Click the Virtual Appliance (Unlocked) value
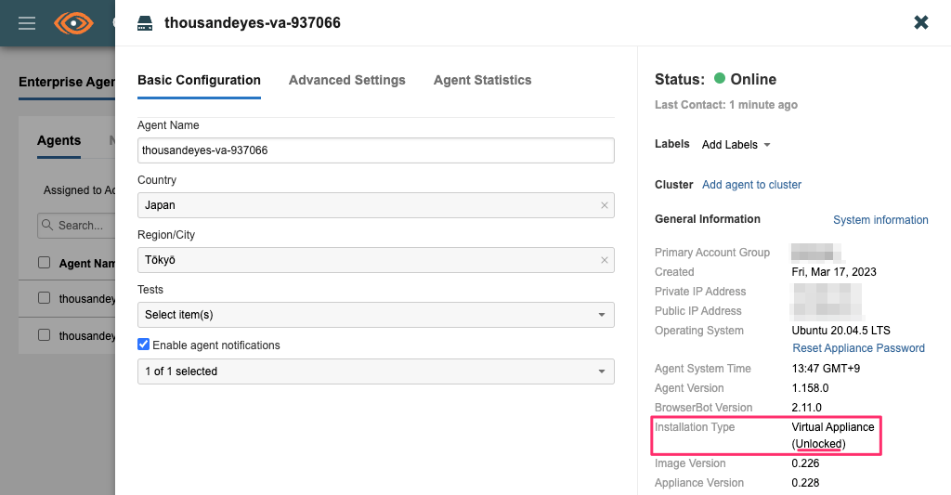The image size is (951, 495). 833,436
